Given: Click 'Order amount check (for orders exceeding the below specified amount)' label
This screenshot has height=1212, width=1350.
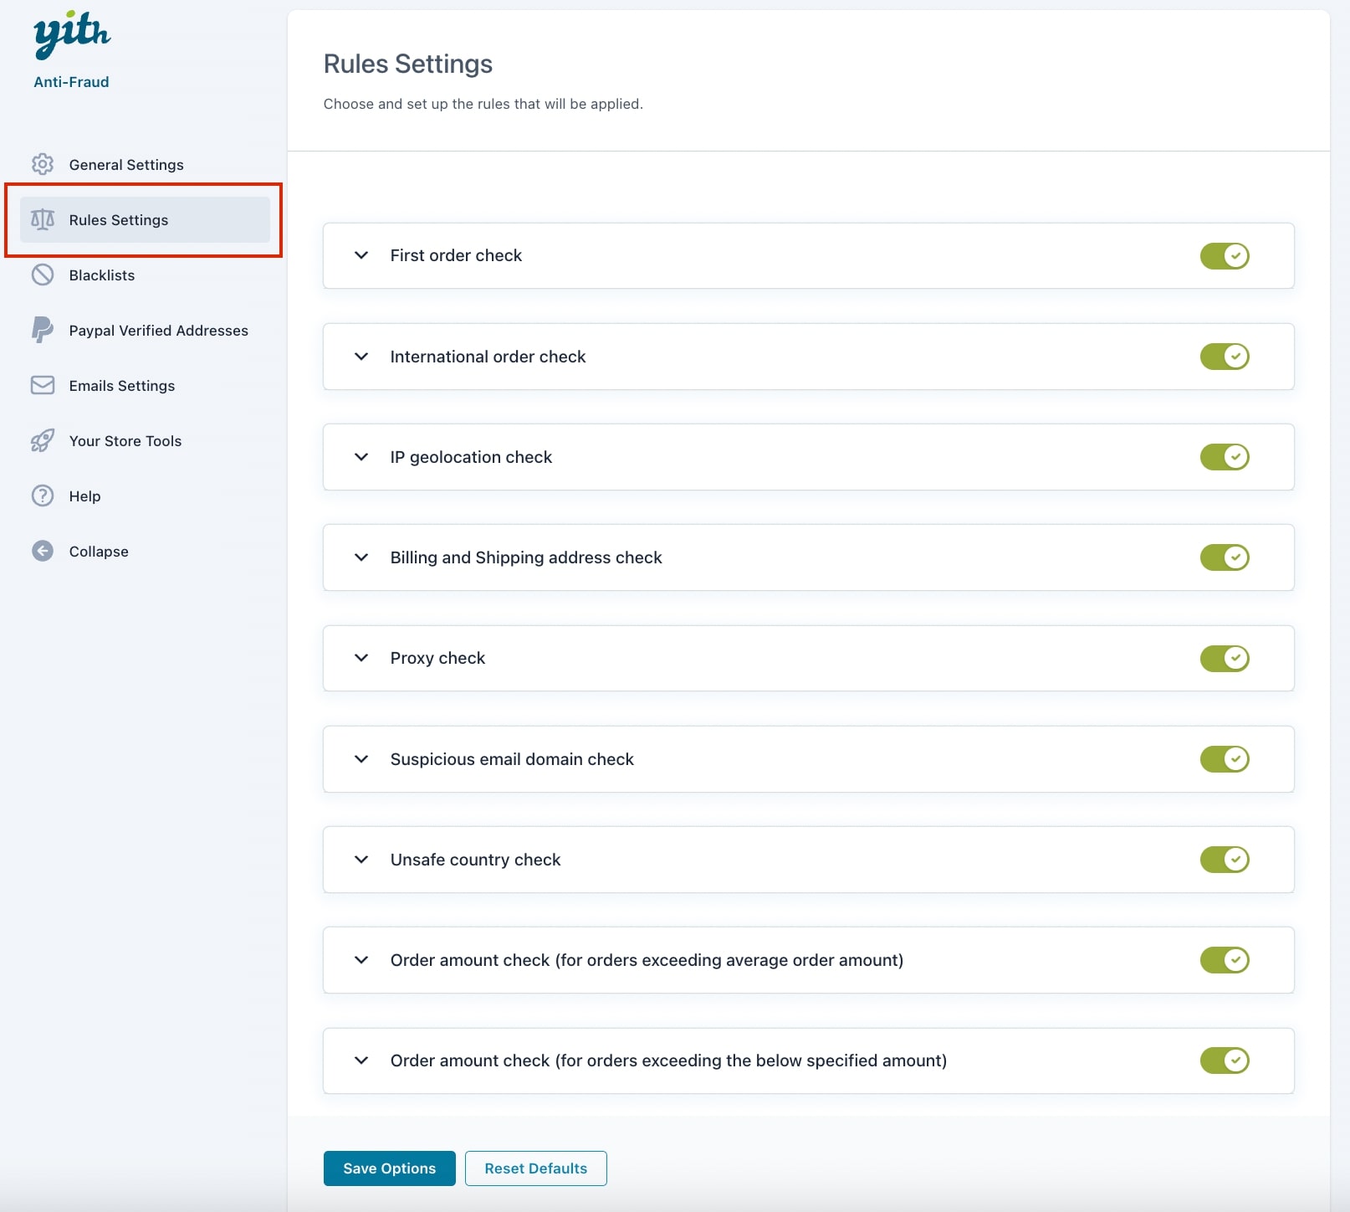Looking at the screenshot, I should pyautogui.click(x=668, y=1060).
